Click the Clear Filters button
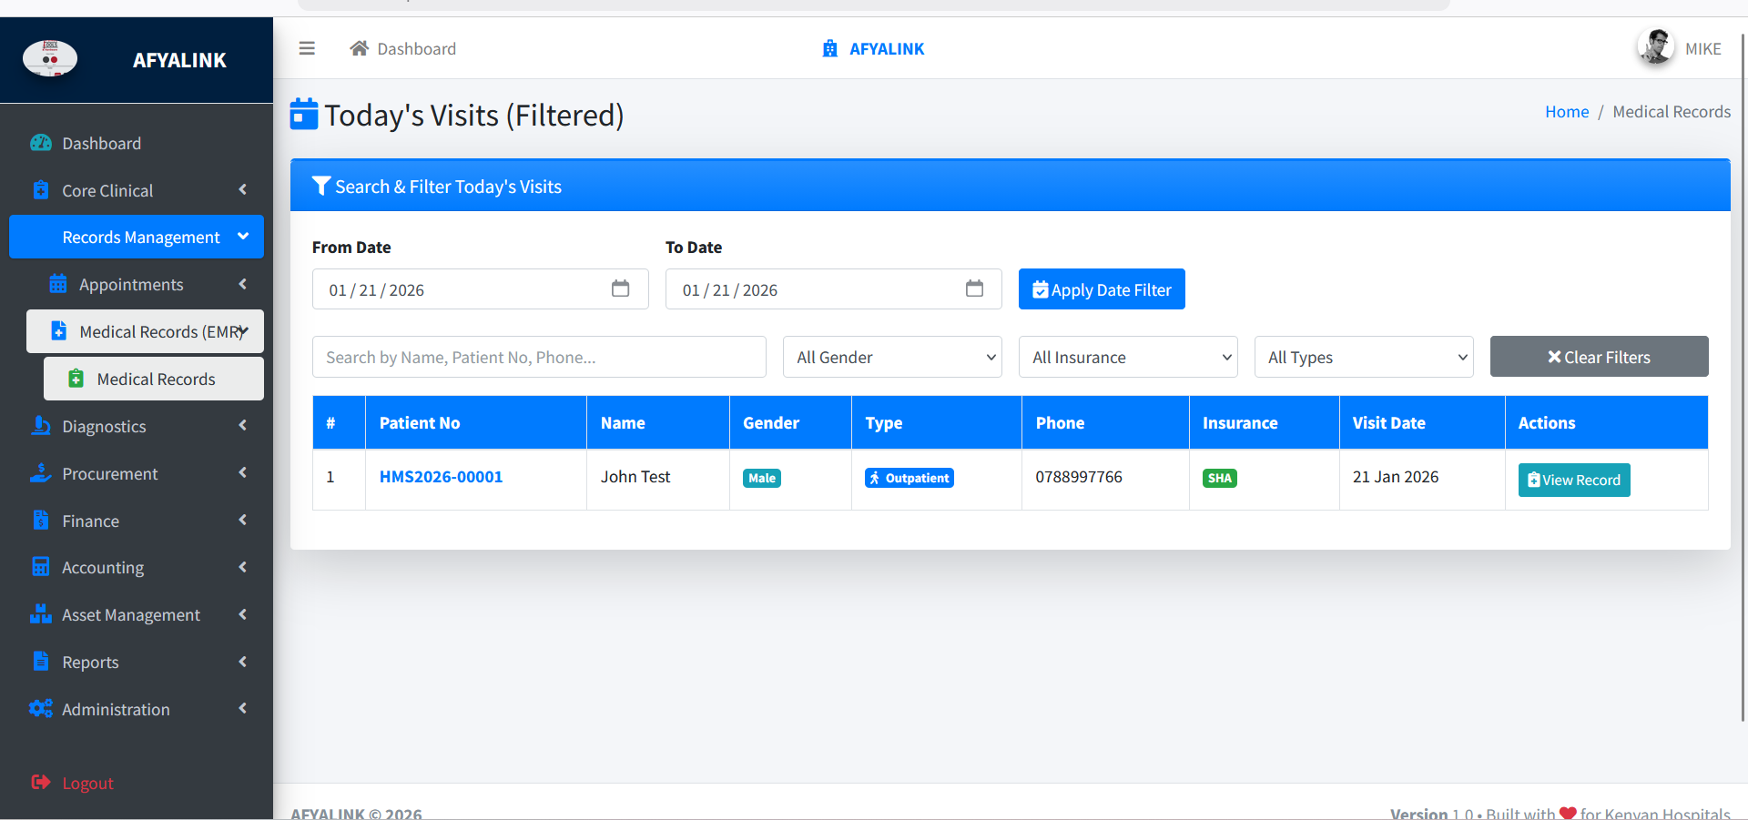1748x820 pixels. (1599, 357)
